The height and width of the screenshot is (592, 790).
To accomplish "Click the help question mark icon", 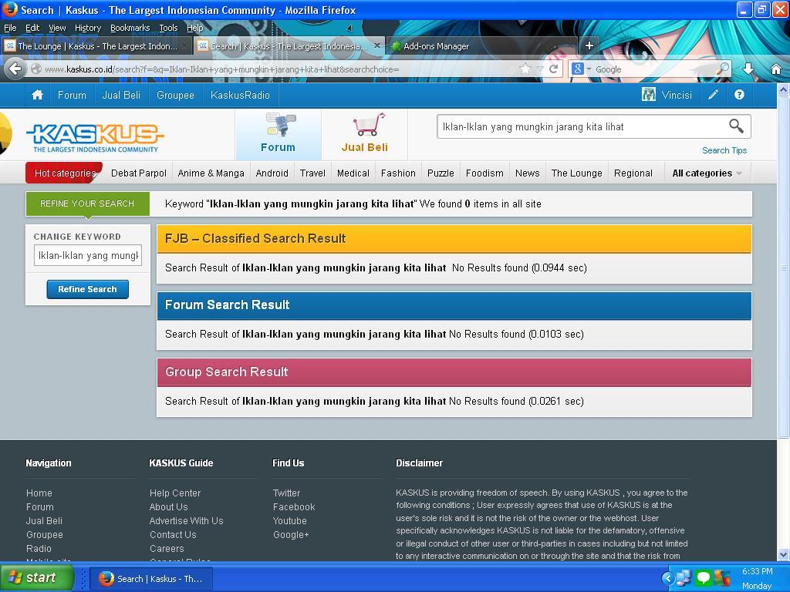I will tap(739, 95).
